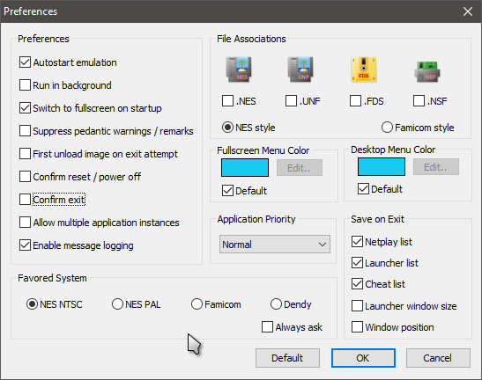Screen dimensions: 482x380
Task: Open the Application Priority dropdown
Action: pos(275,245)
